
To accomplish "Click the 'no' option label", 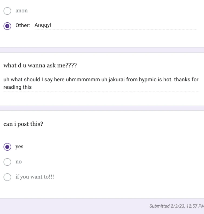I will (x=19, y=162).
